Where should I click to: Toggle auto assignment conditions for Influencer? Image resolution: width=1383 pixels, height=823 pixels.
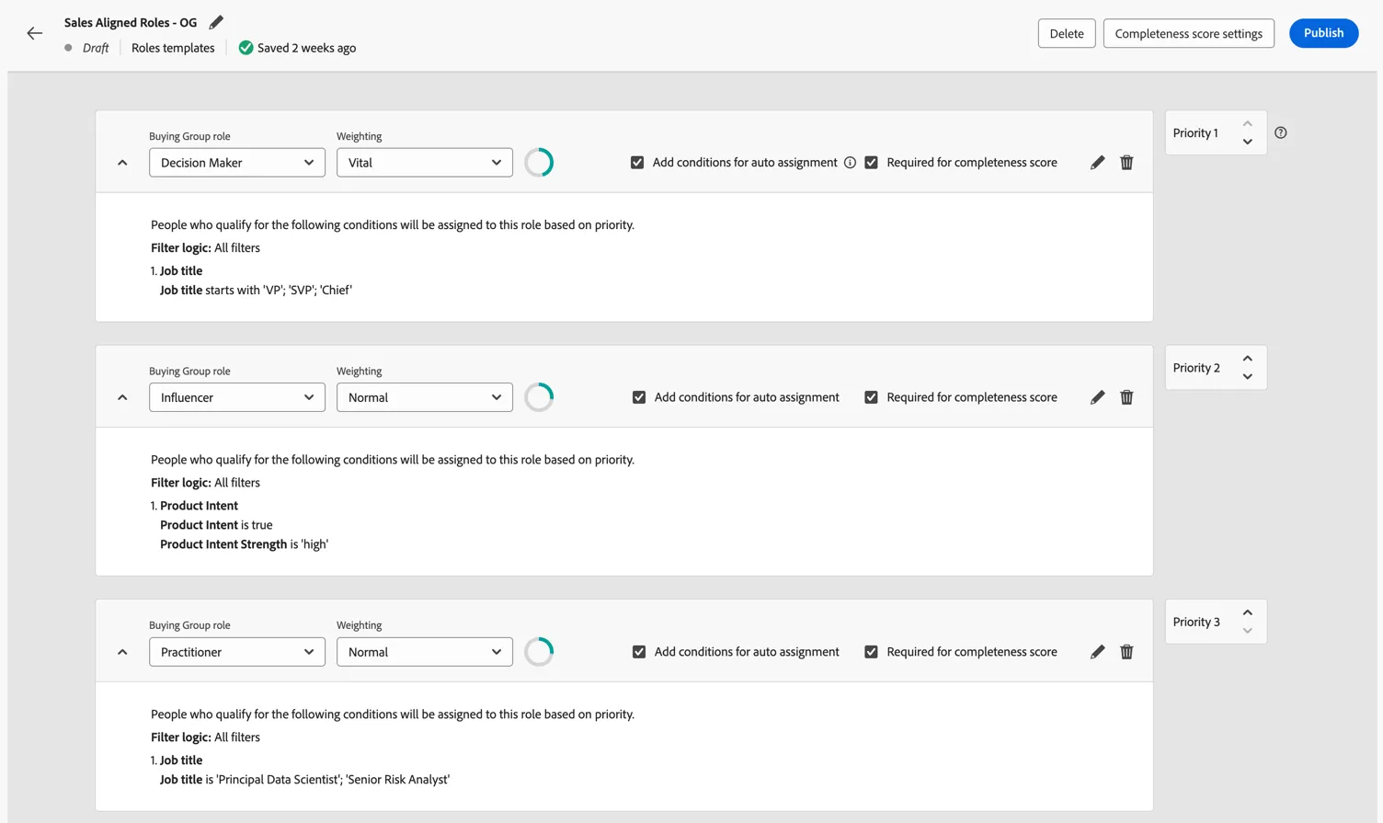(x=639, y=397)
